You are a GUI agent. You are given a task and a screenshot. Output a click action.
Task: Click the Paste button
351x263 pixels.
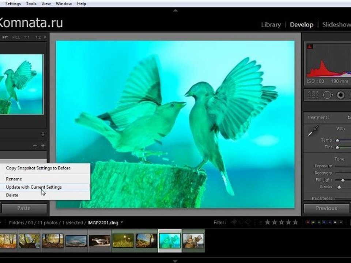point(24,208)
